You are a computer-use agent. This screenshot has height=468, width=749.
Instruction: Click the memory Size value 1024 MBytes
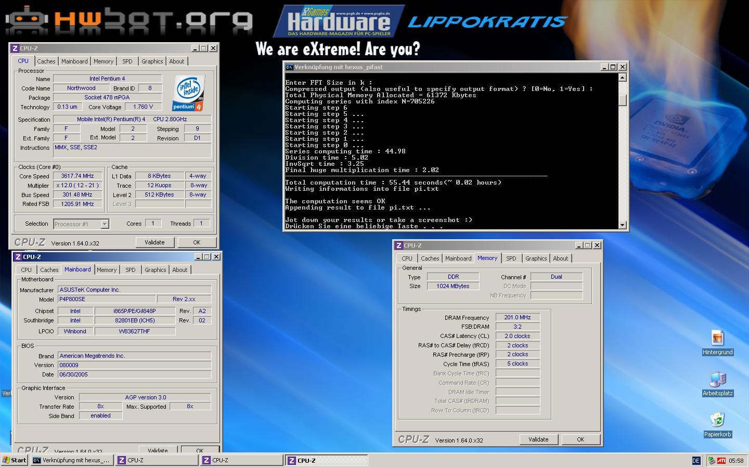453,286
